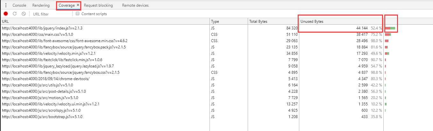Switch to the Console tab
433x131 pixels.
19,5
